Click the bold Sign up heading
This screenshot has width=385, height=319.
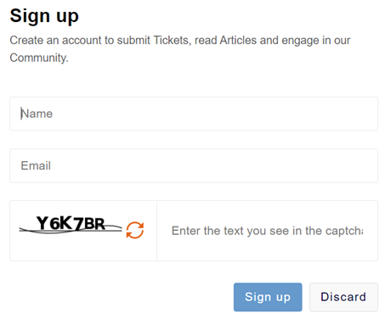44,16
